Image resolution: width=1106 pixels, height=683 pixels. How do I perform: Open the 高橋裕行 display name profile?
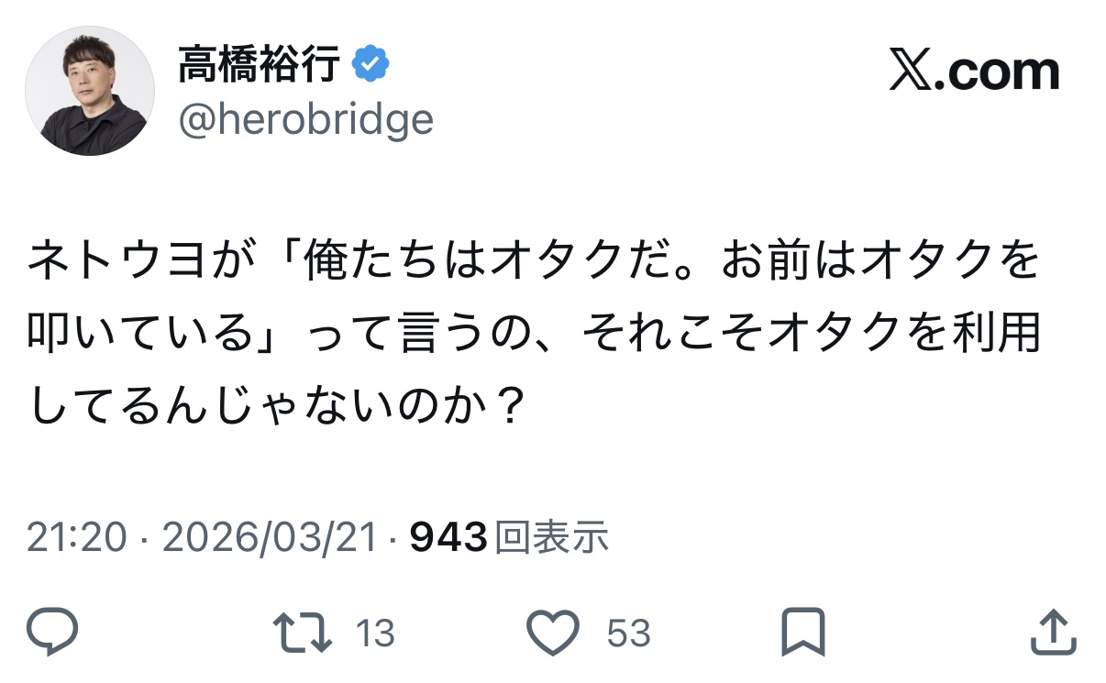(260, 65)
